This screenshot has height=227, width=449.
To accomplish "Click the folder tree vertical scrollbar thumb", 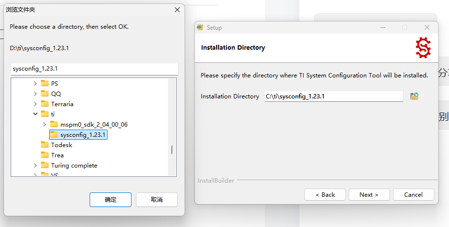I will pos(172,150).
